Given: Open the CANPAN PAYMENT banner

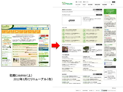Looking at the screenshot, I should (x=7, y=40).
